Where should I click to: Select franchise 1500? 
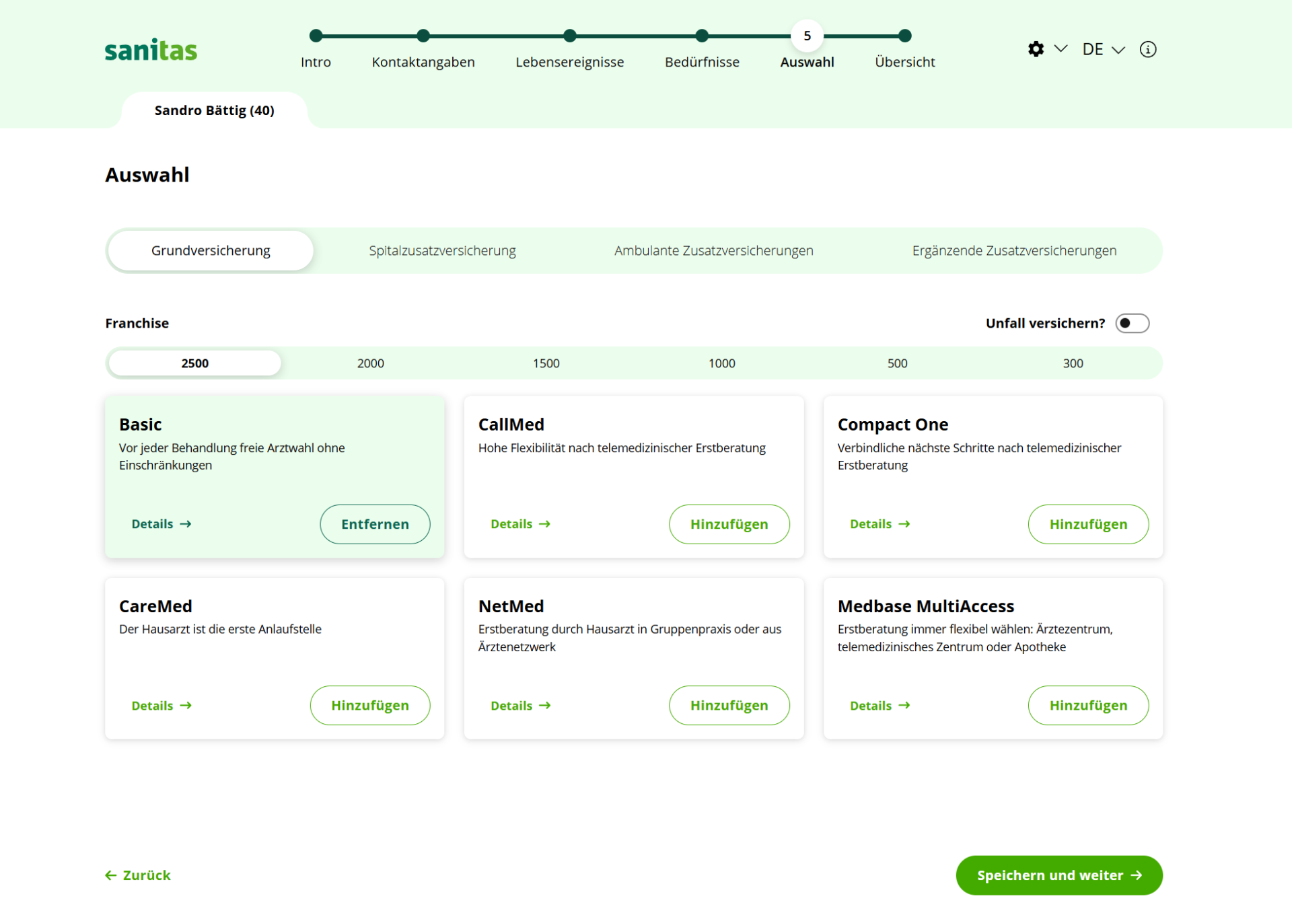coord(546,363)
